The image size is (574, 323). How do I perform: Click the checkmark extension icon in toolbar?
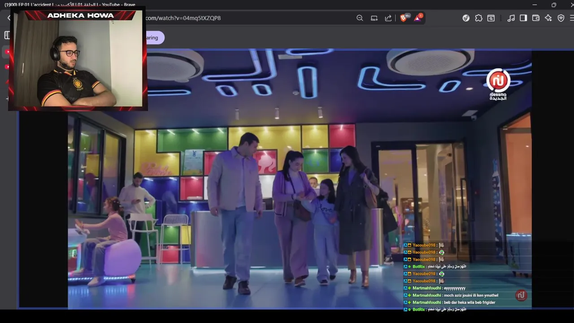pyautogui.click(x=466, y=18)
